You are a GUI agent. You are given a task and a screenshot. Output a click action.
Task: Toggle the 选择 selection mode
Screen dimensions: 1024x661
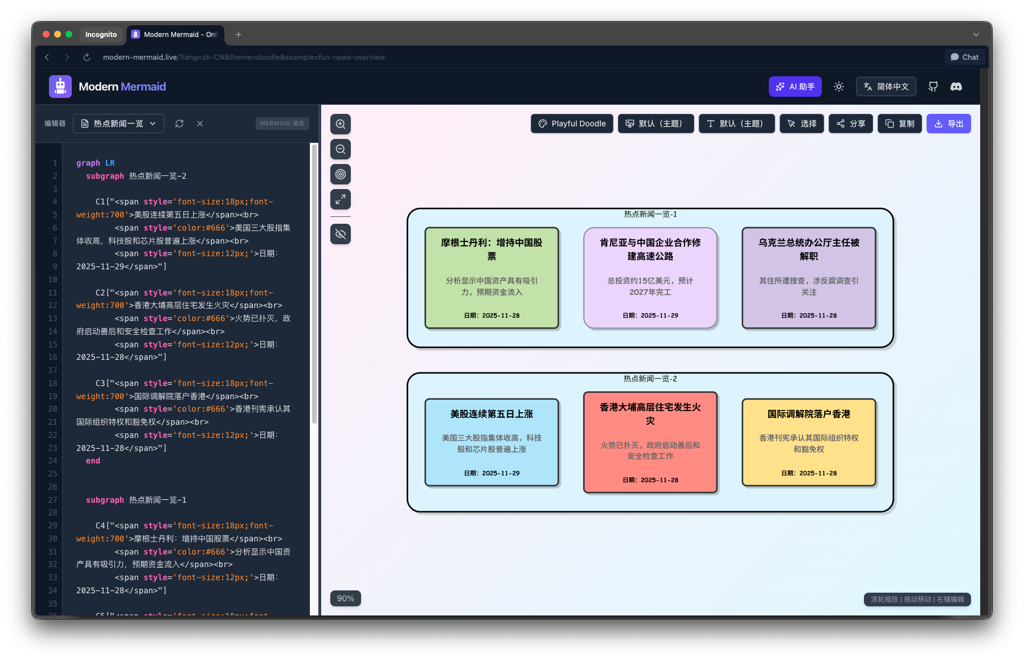[x=801, y=124]
